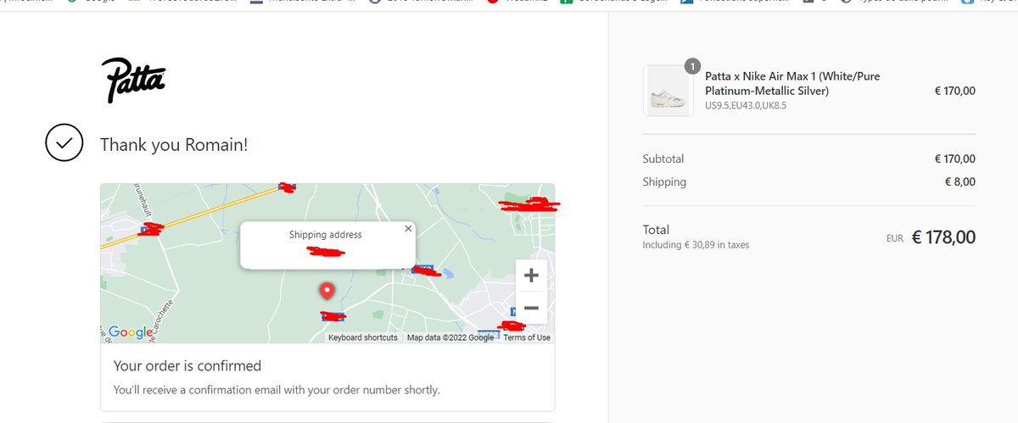Screen dimensions: 1018x423
Task: Open the Google logo on the map
Action: (x=130, y=332)
